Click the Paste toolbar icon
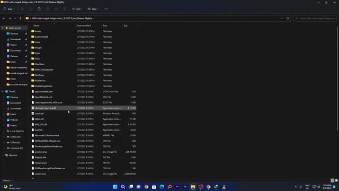The image size is (339, 191). (39, 9)
